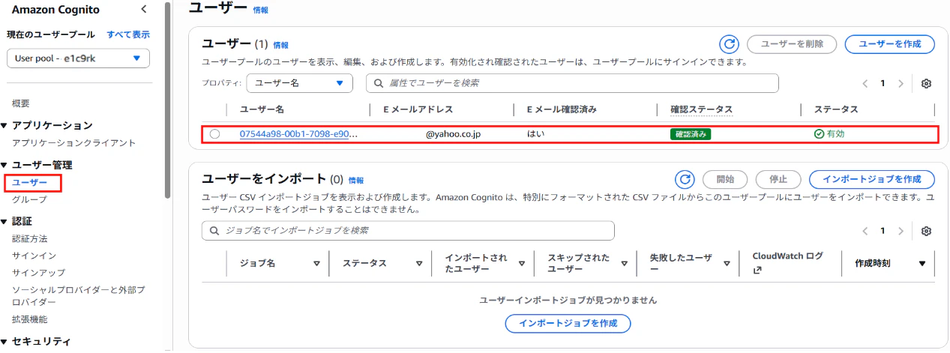This screenshot has height=353, width=950.
Task: Focus the ジョブ名でインポートジョブを検索 field
Action: coord(408,231)
